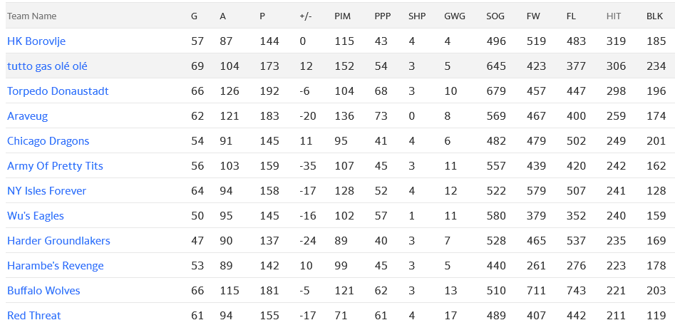Select the Harambe's Revenge team link
The width and height of the screenshot is (675, 330).
pyautogui.click(x=55, y=266)
